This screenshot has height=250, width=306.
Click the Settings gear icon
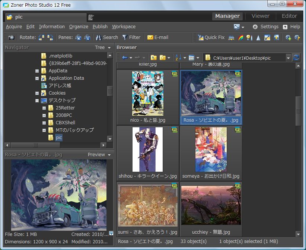(255, 27)
